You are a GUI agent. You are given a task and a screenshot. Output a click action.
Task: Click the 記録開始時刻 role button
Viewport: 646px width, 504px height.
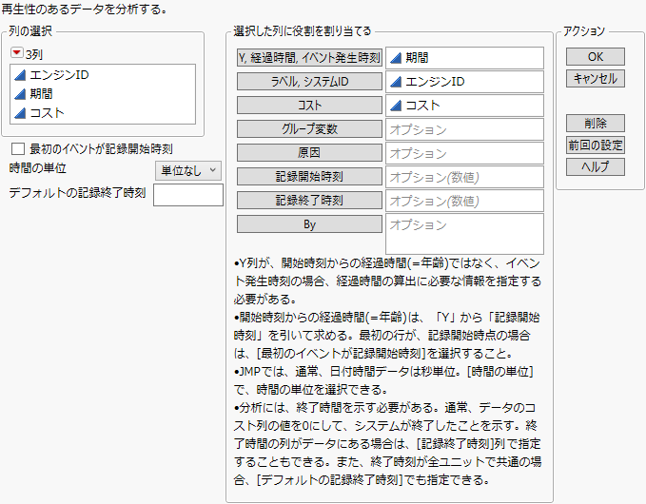[309, 177]
